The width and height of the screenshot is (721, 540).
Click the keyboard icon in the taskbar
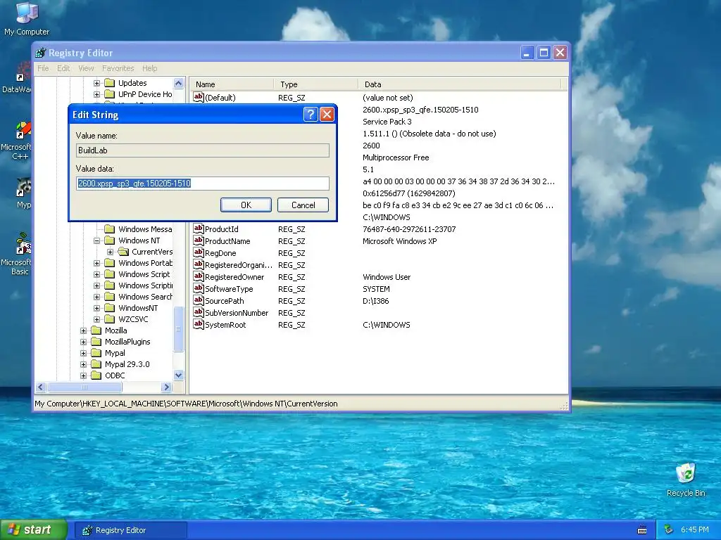point(642,530)
